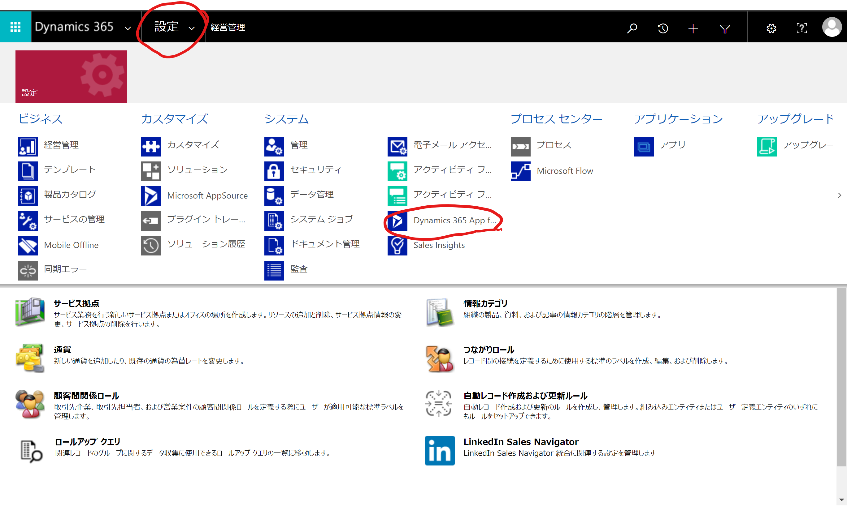This screenshot has width=847, height=506.
Task: Expand the Dynamics 365 dropdown chevron
Action: coord(128,28)
